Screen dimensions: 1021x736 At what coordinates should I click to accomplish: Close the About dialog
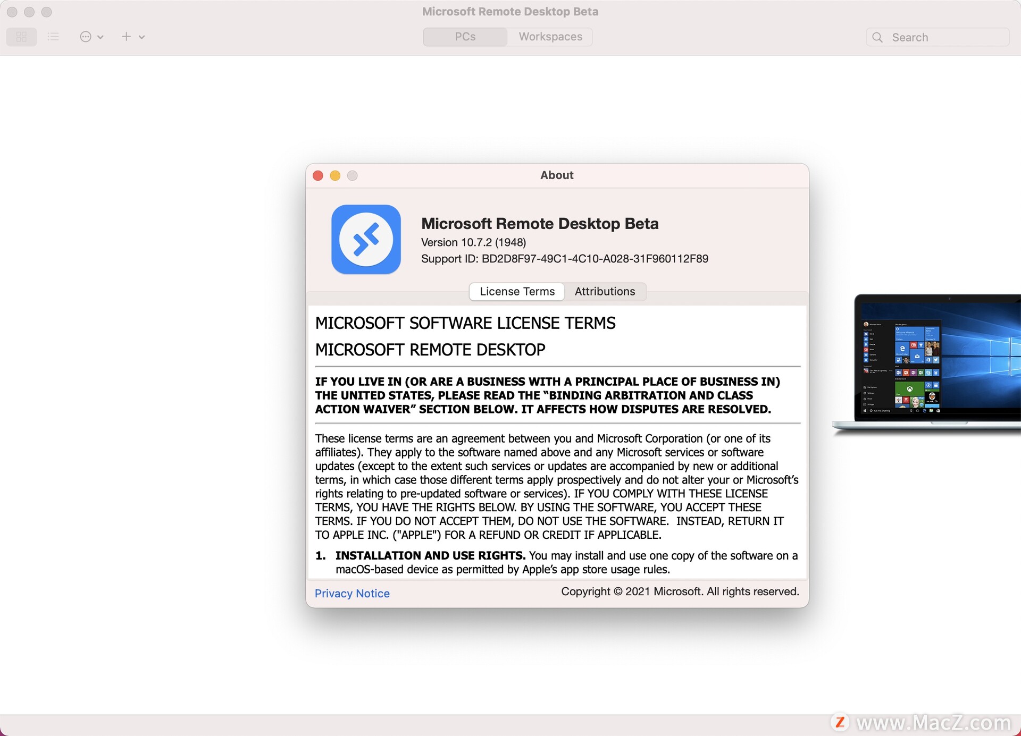click(x=318, y=175)
